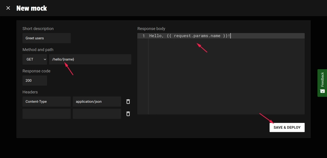The image size is (327, 158).
Task: Delete the empty header row
Action: [128, 114]
